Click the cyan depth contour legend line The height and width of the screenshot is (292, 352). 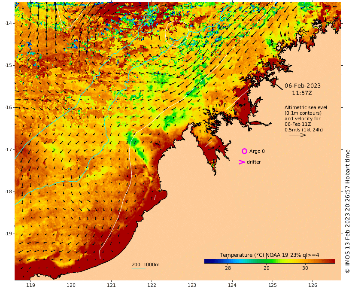(x=139, y=268)
